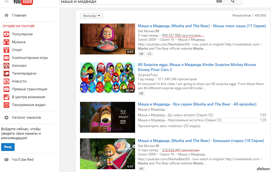Open the on-screen keyboard icon in search box

pyautogui.click(x=219, y=1)
